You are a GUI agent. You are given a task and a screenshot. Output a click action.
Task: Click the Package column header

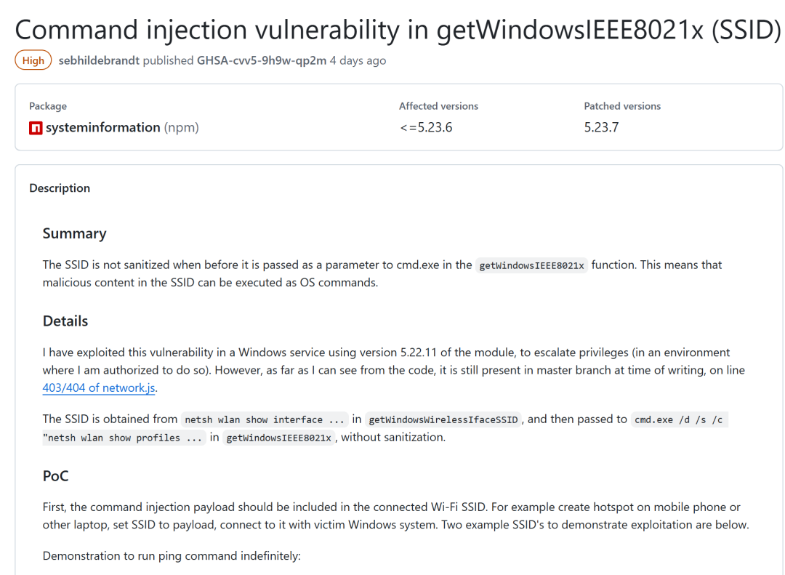[x=47, y=106]
